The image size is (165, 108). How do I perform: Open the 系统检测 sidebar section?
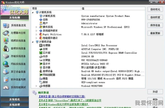point(15,17)
